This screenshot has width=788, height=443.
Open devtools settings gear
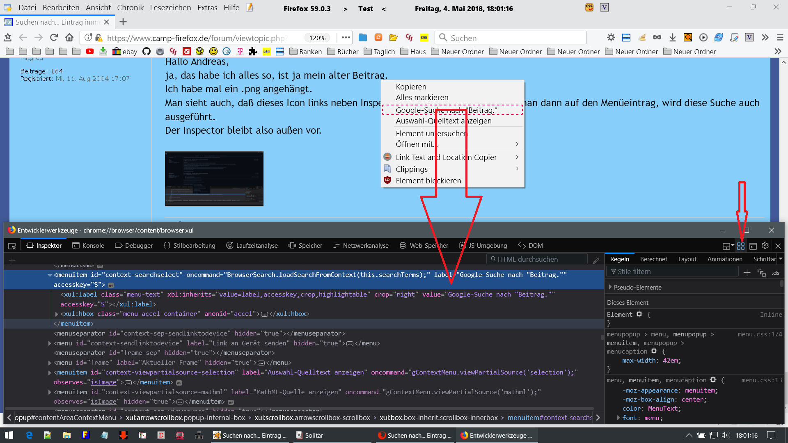point(765,245)
